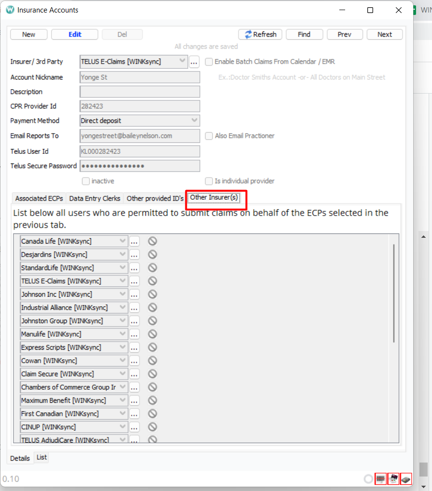Remove TELUS E-Claims row in insurer list
The image size is (432, 491).
(153, 281)
